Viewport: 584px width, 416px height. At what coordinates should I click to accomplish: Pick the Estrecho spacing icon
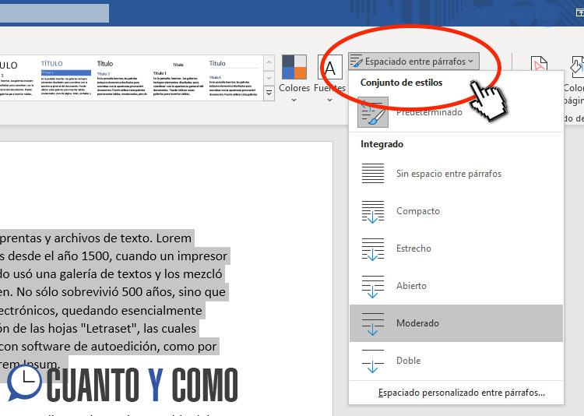(373, 249)
